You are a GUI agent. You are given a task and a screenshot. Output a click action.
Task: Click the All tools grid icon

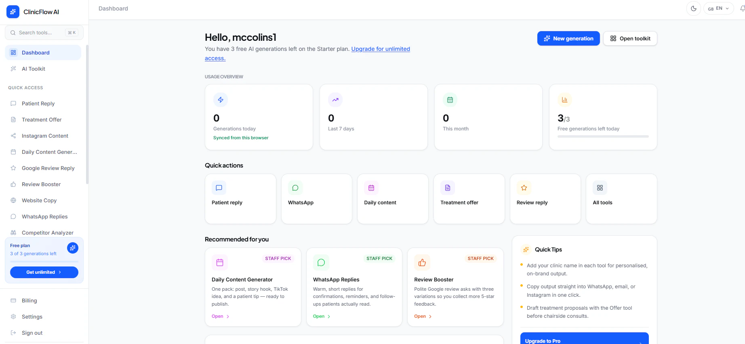pos(600,188)
